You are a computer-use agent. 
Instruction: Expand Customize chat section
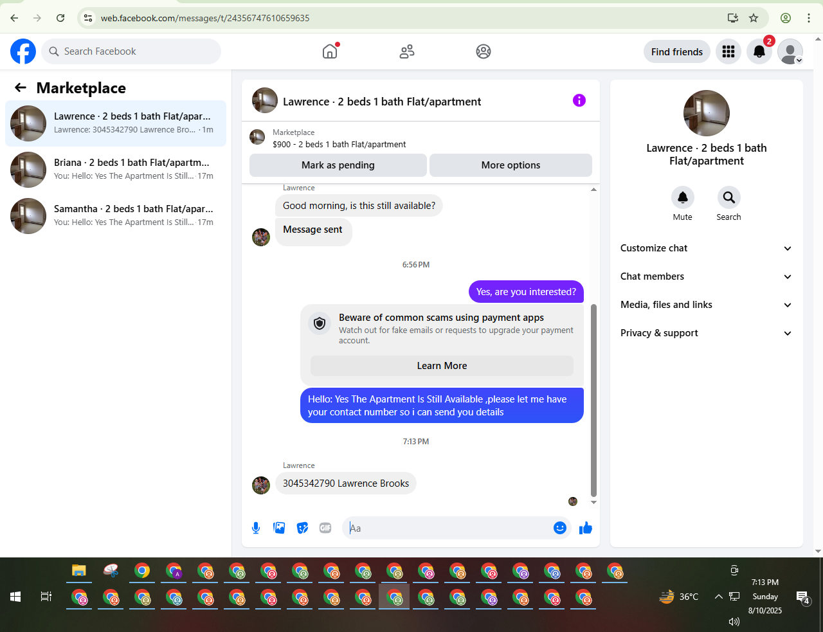click(706, 248)
